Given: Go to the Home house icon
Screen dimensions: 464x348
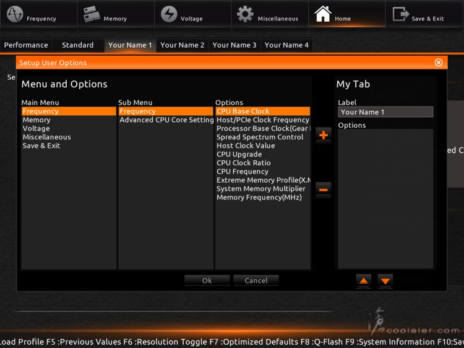Looking at the screenshot, I should click(x=323, y=14).
